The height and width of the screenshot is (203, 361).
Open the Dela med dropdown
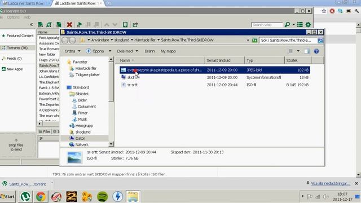127,51
